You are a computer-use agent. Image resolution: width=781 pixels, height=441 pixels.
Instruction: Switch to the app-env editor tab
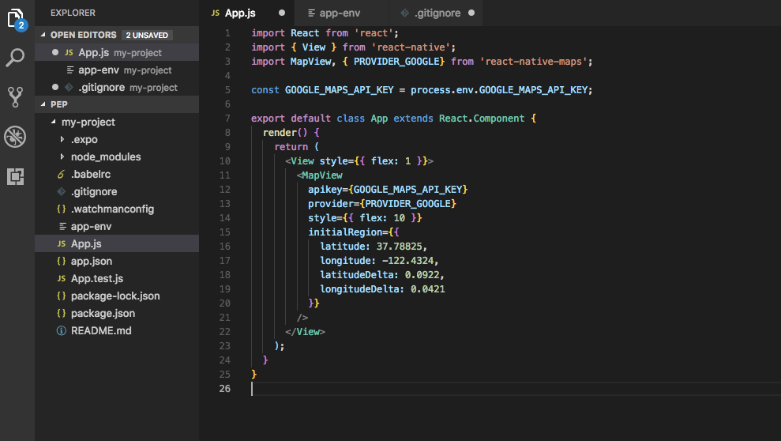[x=341, y=13]
